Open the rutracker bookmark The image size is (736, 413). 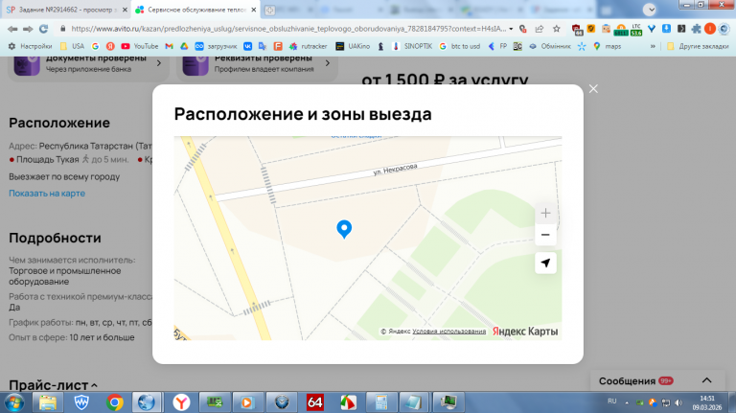point(309,46)
